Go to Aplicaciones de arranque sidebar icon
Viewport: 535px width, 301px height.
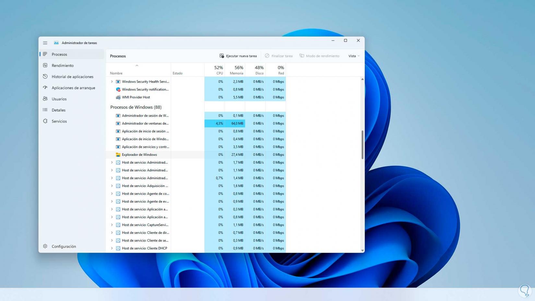tap(45, 87)
